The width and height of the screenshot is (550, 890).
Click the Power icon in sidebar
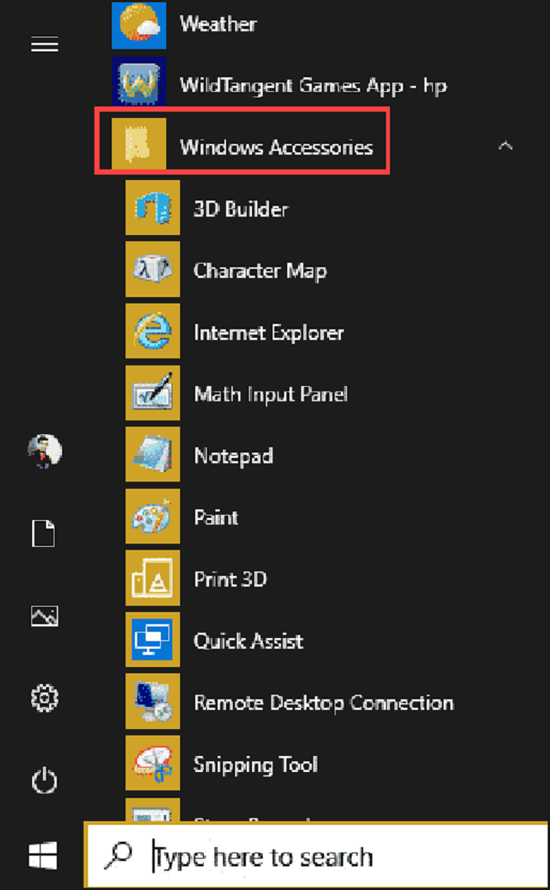44,780
